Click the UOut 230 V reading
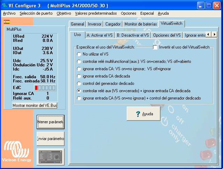 click(33, 49)
